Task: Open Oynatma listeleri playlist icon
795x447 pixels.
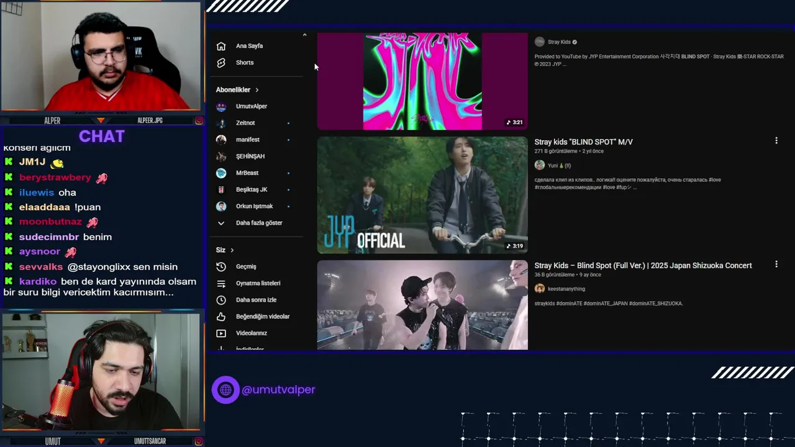Action: [220, 283]
